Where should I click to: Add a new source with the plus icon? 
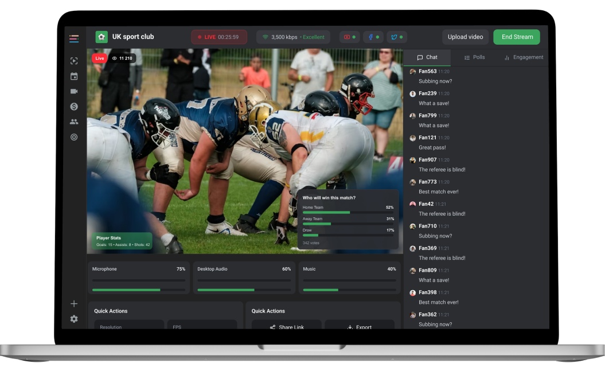click(x=73, y=303)
